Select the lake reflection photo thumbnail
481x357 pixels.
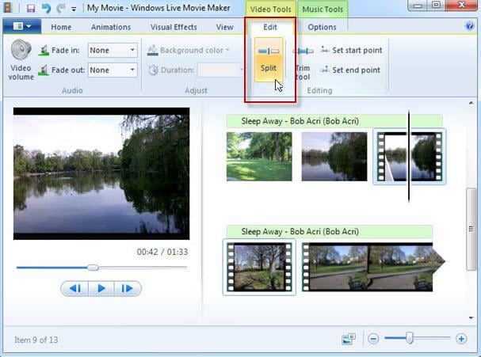click(334, 156)
